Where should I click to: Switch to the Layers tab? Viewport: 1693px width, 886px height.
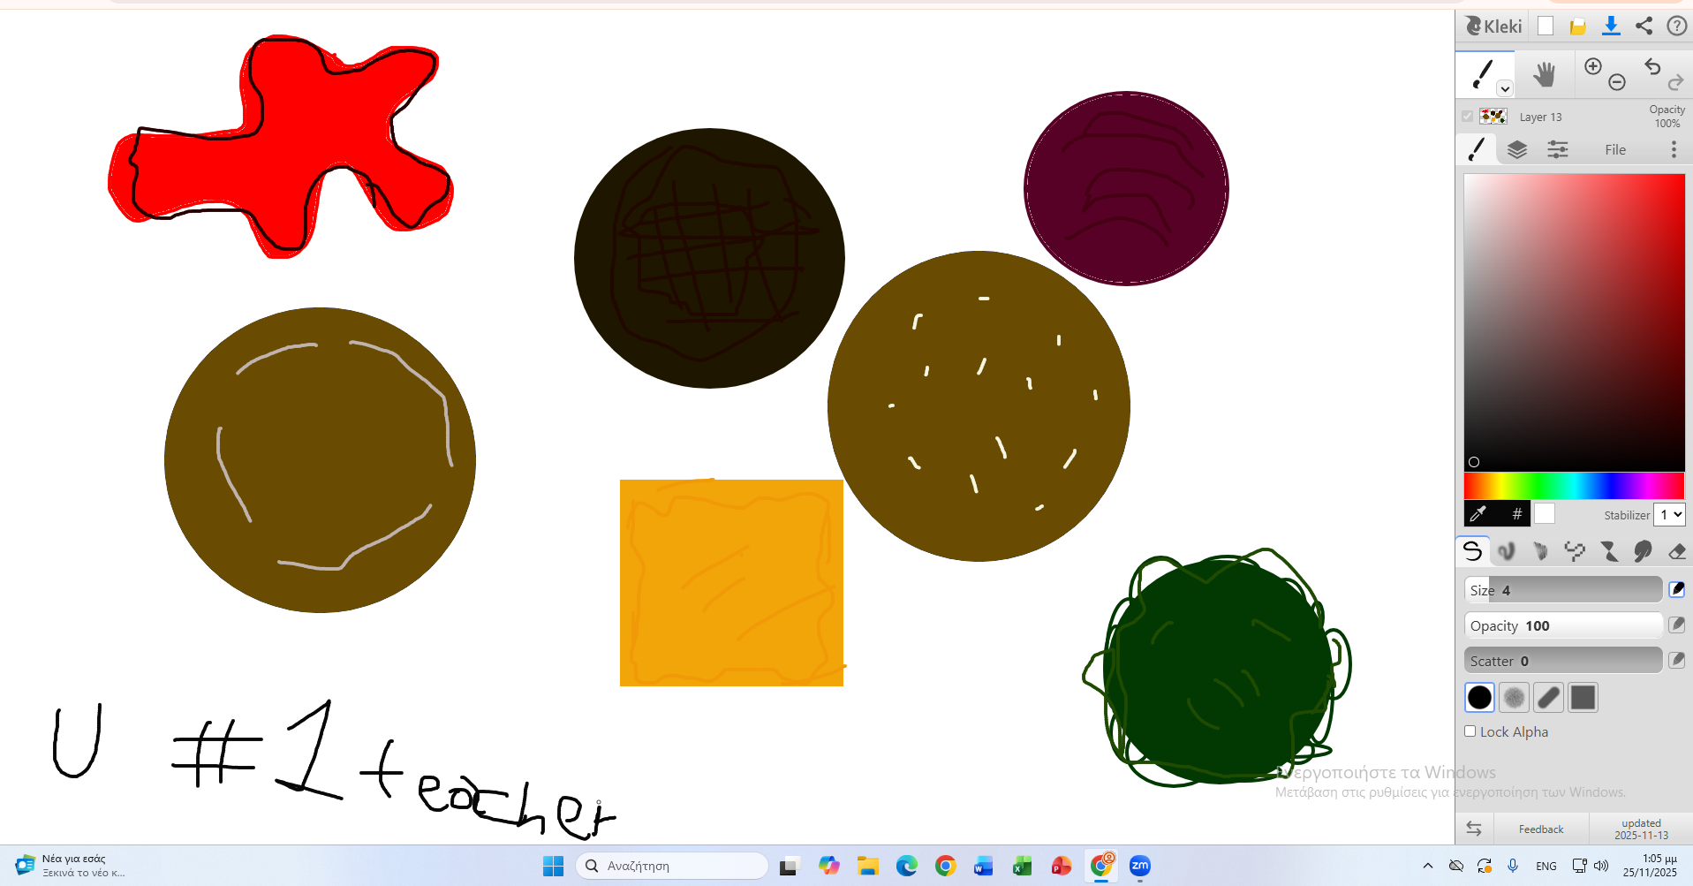click(x=1517, y=150)
